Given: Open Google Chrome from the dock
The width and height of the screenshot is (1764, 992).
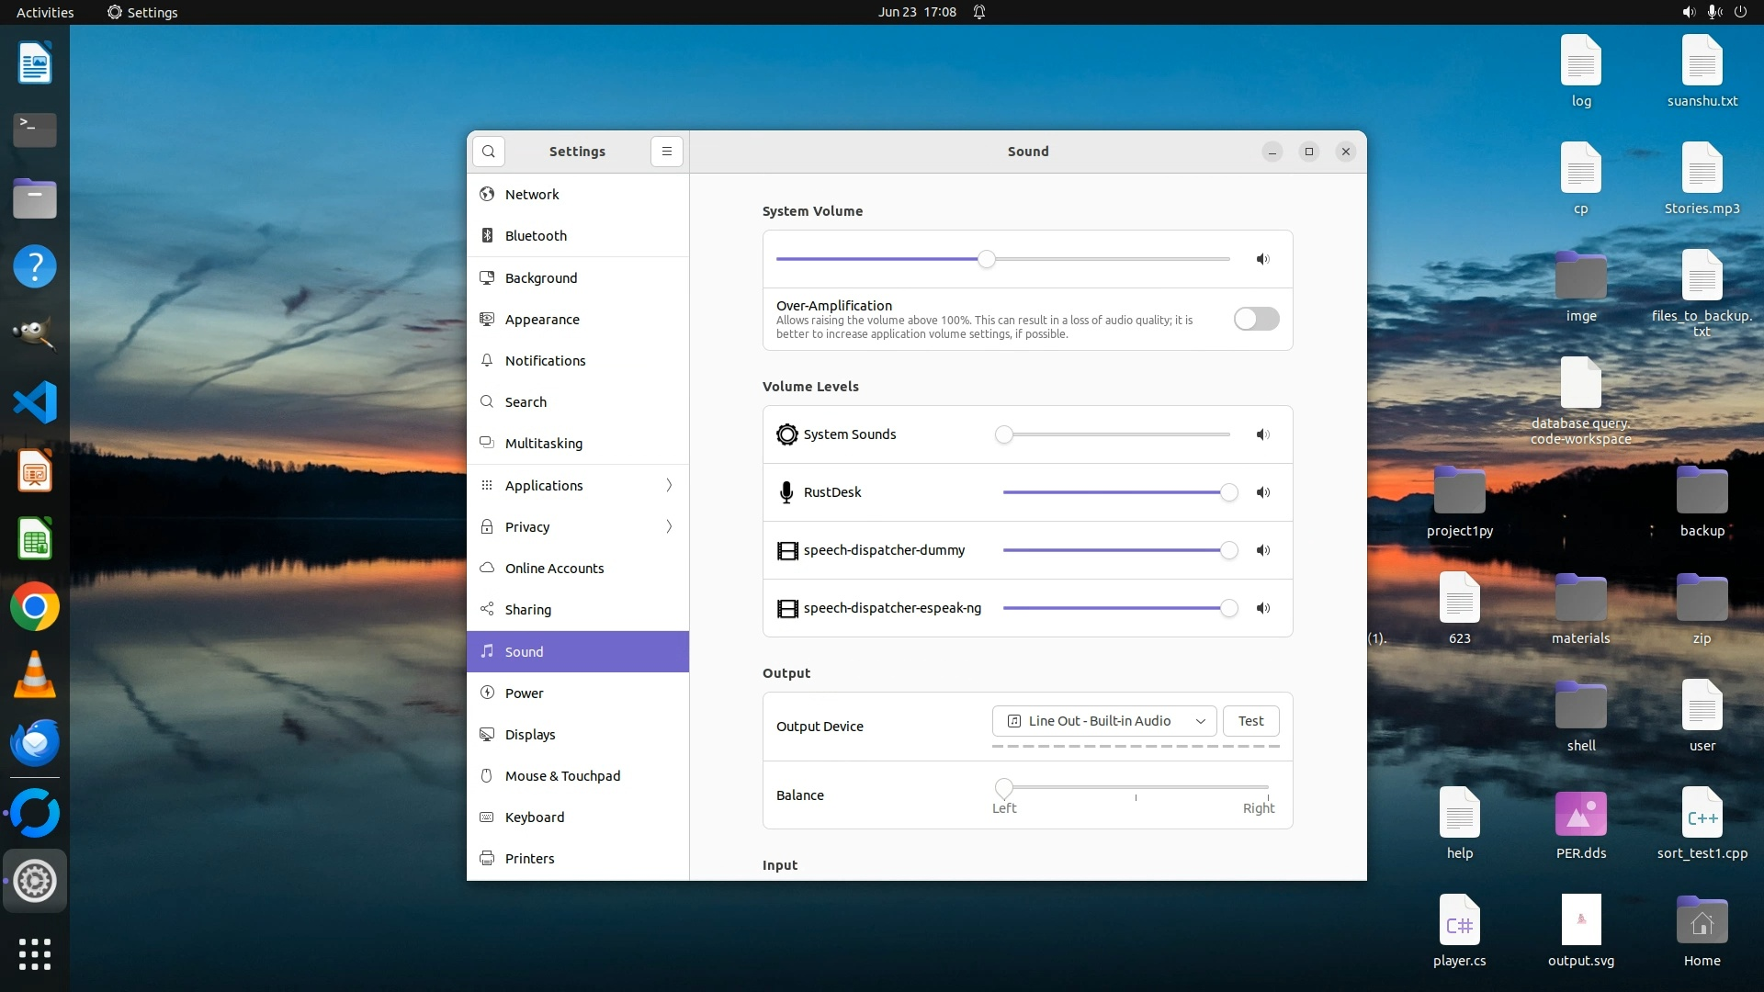Looking at the screenshot, I should click(x=35, y=607).
